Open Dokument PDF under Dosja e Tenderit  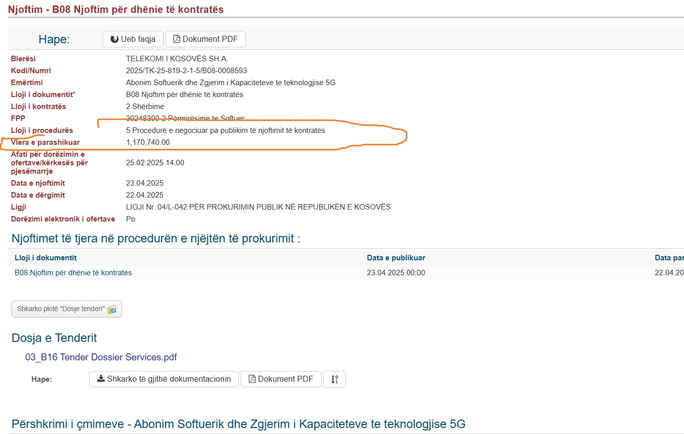pyautogui.click(x=281, y=379)
